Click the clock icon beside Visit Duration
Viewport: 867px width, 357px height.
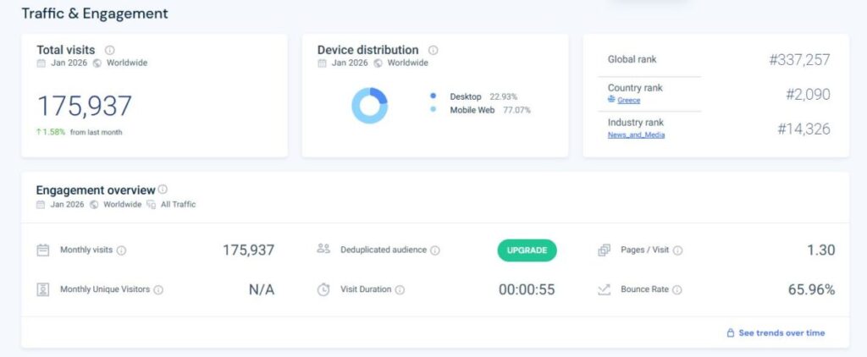point(323,289)
